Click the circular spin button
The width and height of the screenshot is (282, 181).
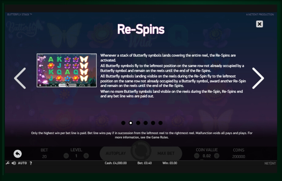141,151
